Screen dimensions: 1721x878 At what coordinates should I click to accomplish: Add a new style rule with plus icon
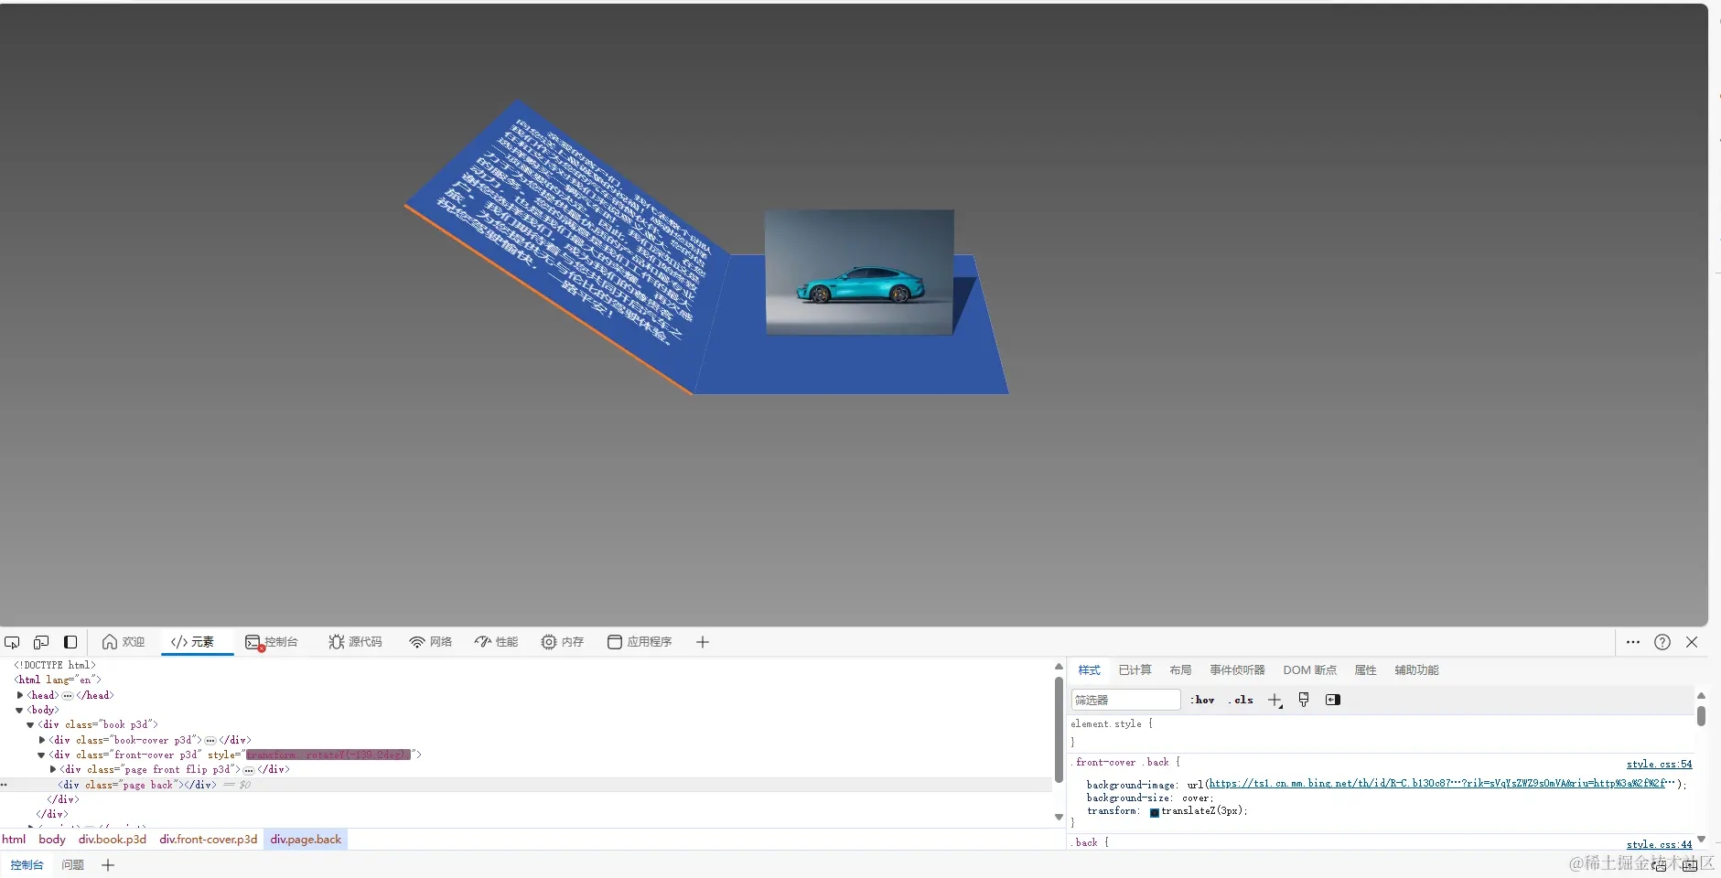coord(1275,700)
